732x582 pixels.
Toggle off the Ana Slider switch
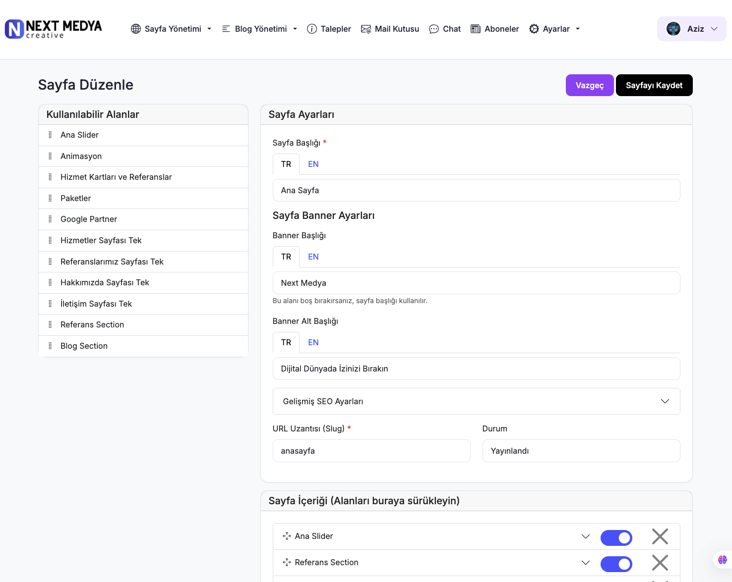tap(616, 538)
